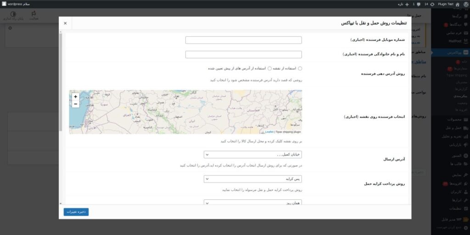Screen dimensions: 470x235
Task: Close the Tipax shipping settings dialog
Action: coord(65,23)
